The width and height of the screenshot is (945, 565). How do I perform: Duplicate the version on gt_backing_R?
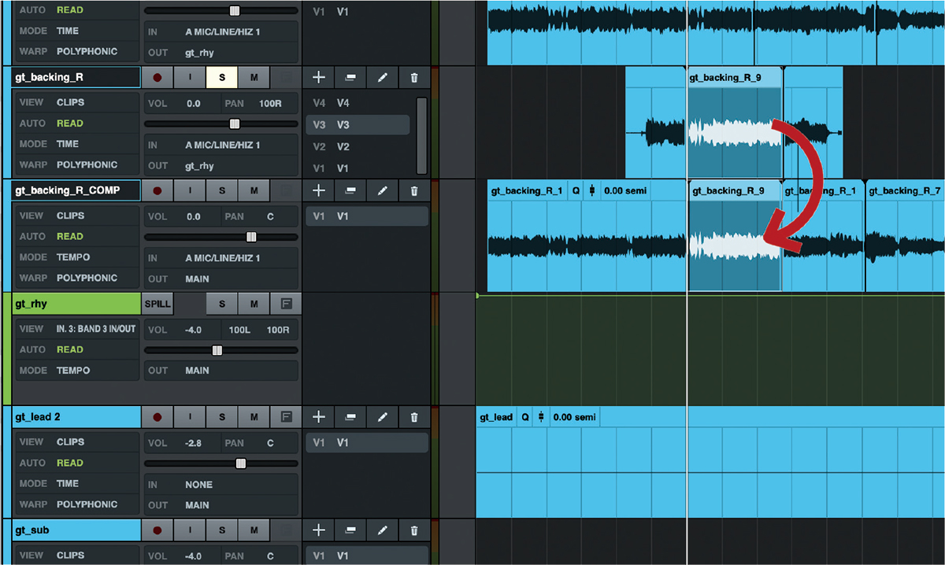pyautogui.click(x=350, y=77)
